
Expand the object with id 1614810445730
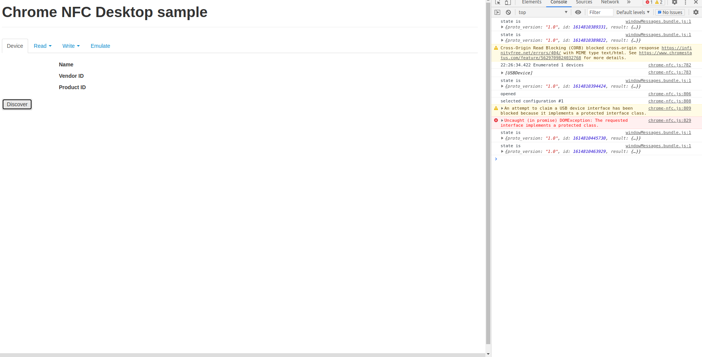coord(502,138)
